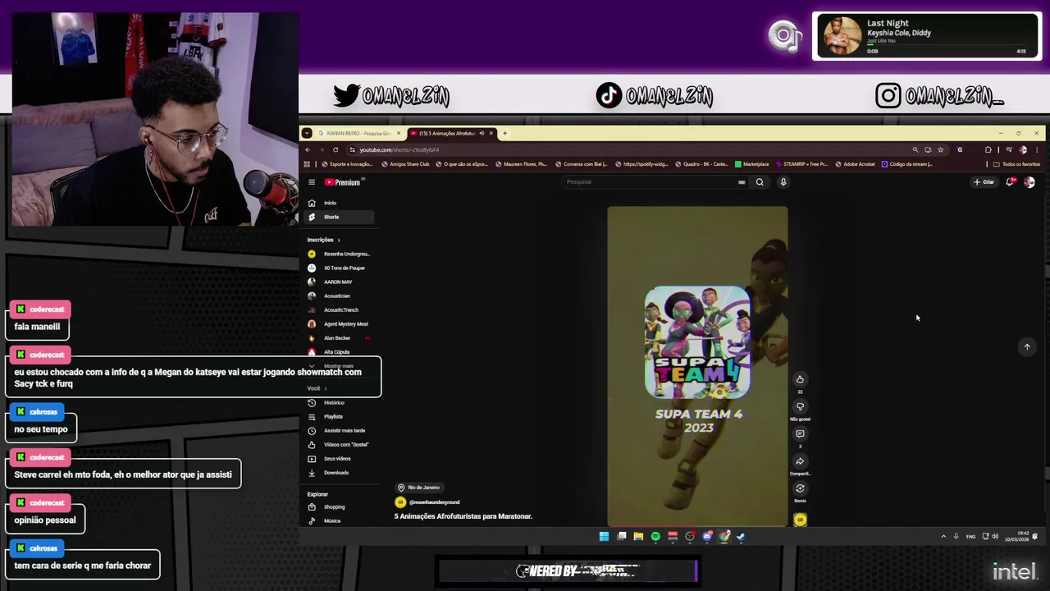The width and height of the screenshot is (1050, 591).
Task: Click the YouTube search magnifier button
Action: tap(760, 182)
